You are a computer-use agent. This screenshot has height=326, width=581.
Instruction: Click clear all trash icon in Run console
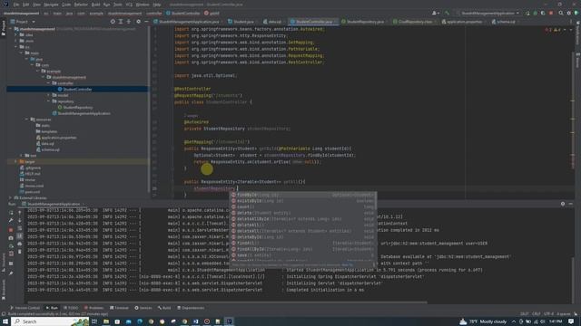pos(20,252)
